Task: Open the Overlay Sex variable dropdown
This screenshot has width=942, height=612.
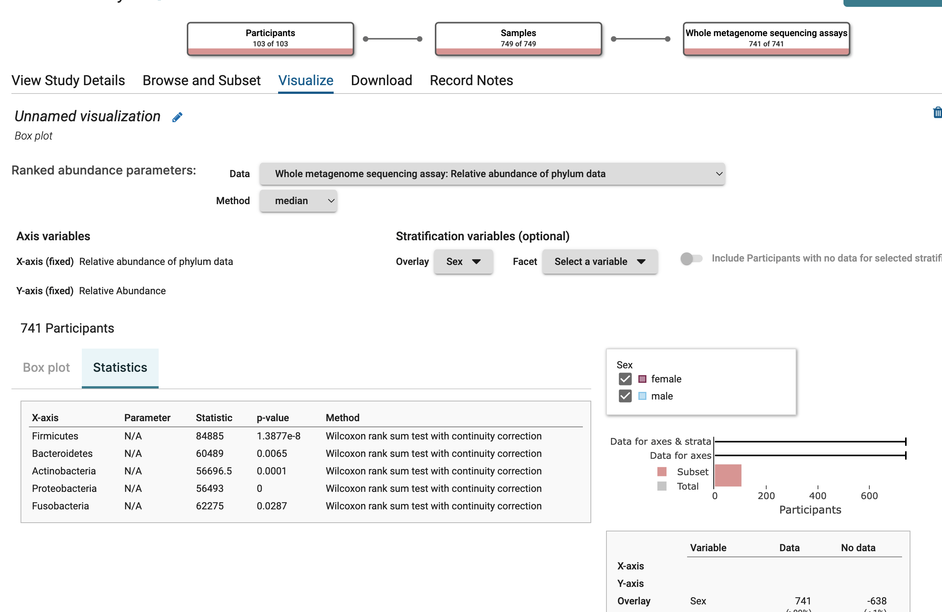Action: coord(463,261)
